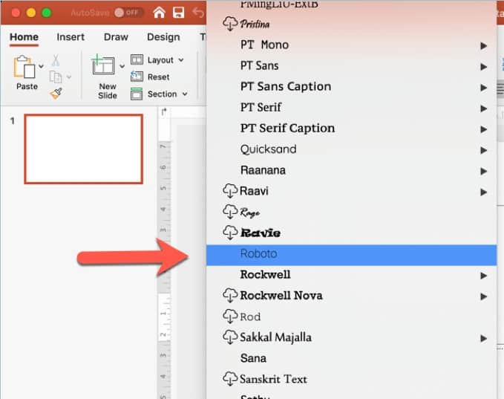The height and width of the screenshot is (399, 504).
Task: Open the Copy dropdown arrow
Action: tap(69, 77)
